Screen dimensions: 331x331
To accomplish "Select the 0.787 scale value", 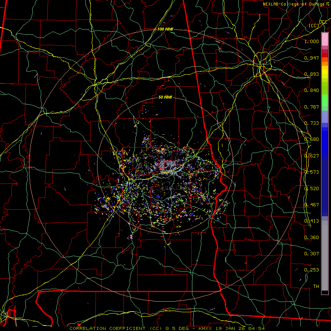I will tap(312, 107).
